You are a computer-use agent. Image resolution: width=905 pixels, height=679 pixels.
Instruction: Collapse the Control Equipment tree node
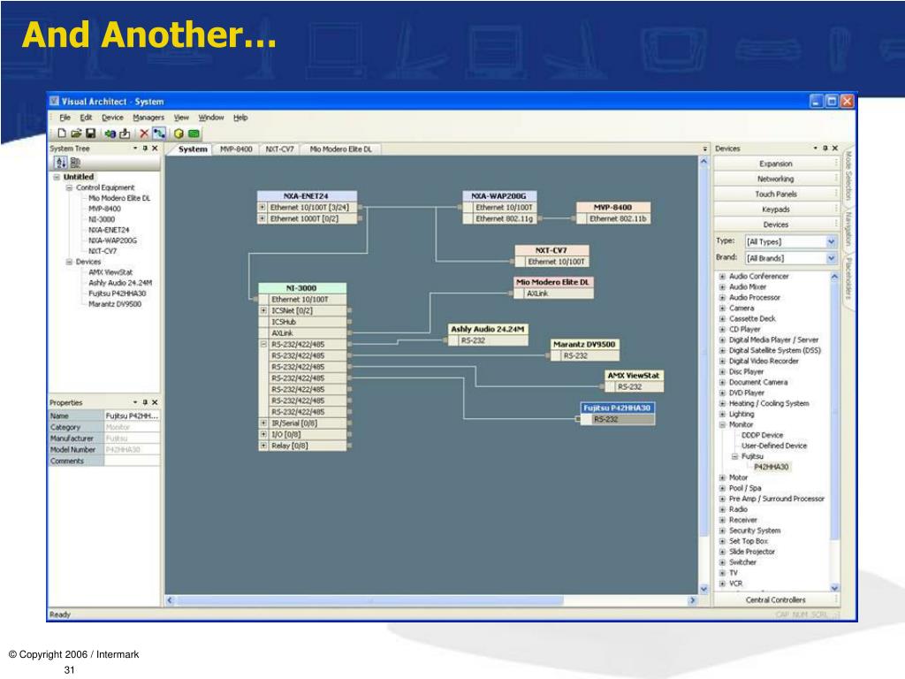point(69,187)
